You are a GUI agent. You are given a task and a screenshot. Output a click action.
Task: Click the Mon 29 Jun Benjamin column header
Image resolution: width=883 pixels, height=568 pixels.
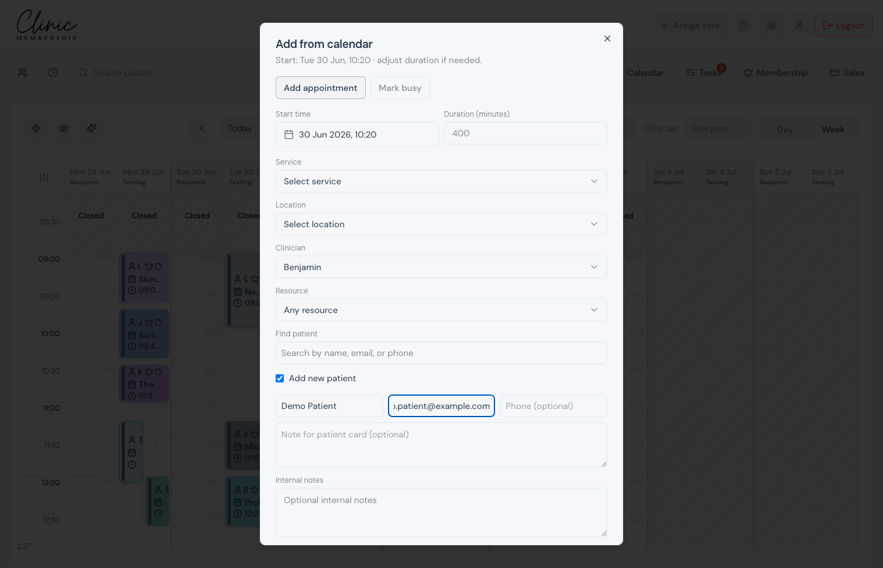coord(91,177)
